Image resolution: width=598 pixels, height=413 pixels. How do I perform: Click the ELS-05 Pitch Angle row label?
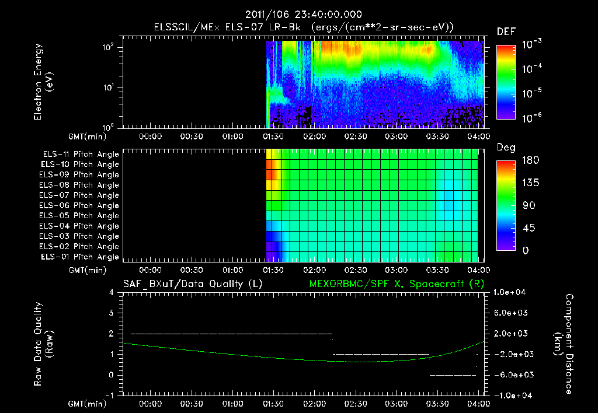coord(79,216)
